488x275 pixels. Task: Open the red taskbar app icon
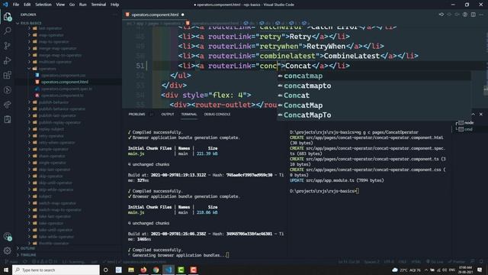point(193,270)
